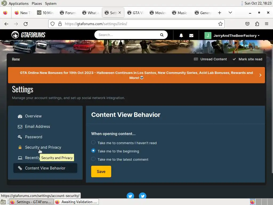Click the Firefox icon in system tray
The width and height of the screenshot is (273, 205).
point(252,202)
